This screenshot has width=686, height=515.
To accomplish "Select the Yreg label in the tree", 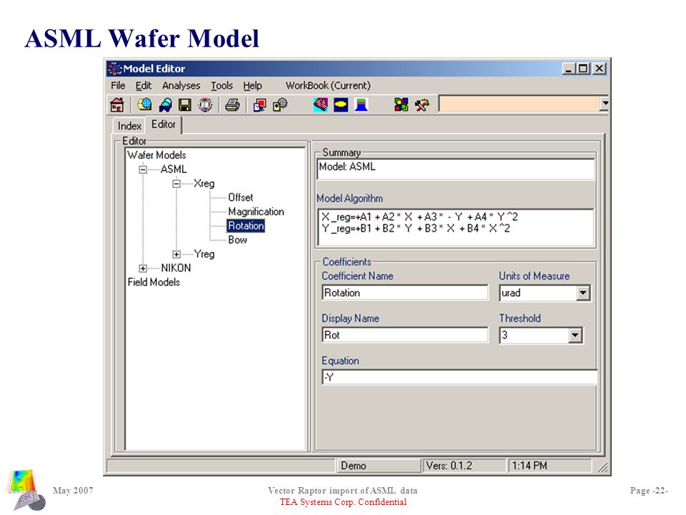I will pyautogui.click(x=204, y=254).
